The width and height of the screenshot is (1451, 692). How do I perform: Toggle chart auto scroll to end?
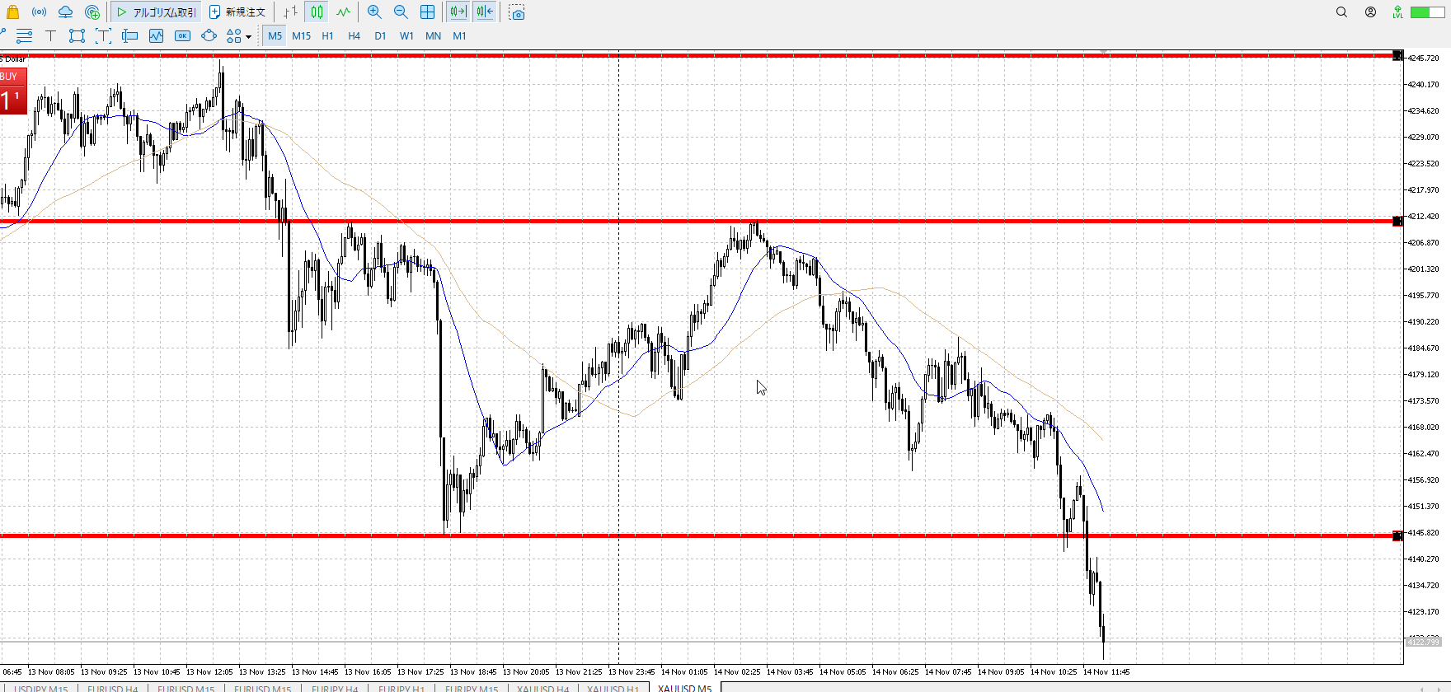click(x=458, y=12)
